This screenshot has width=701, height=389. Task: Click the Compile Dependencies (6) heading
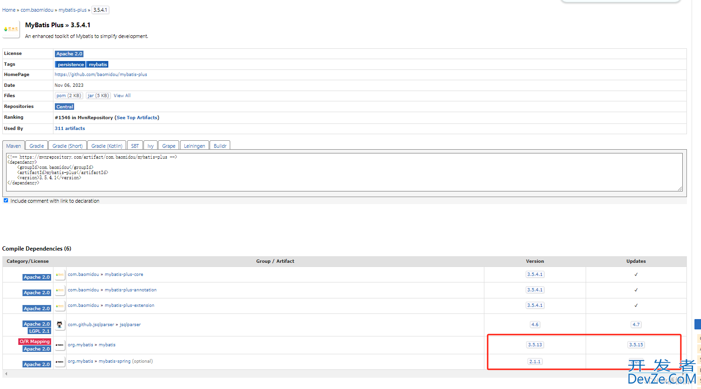click(37, 249)
